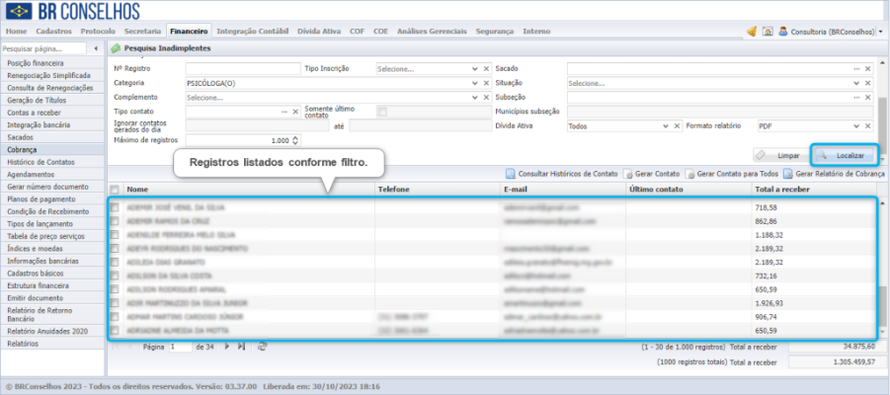Screen dimensions: 890x395
Task: Click the megaphone notification icon
Action: (752, 32)
